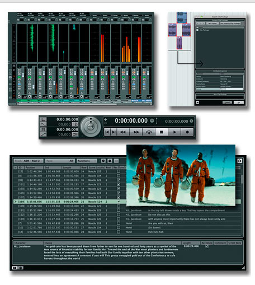Click the Rewind button on the transport
255x285 pixels.
[x=123, y=132]
